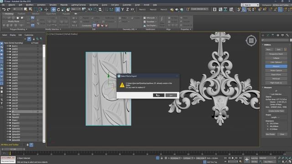Expand Properties ribbon panel
The height and width of the screenshot is (164, 292).
click(186, 29)
